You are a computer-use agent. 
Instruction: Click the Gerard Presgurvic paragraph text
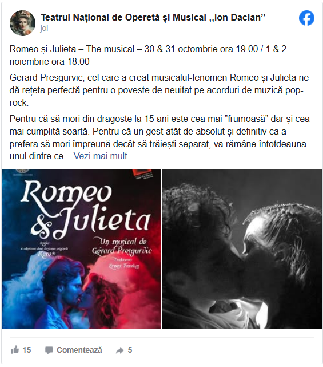159,90
